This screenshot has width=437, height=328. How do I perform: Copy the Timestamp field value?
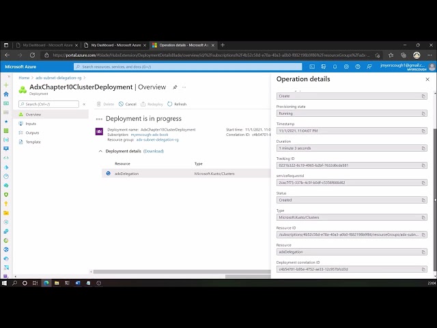[x=423, y=131]
